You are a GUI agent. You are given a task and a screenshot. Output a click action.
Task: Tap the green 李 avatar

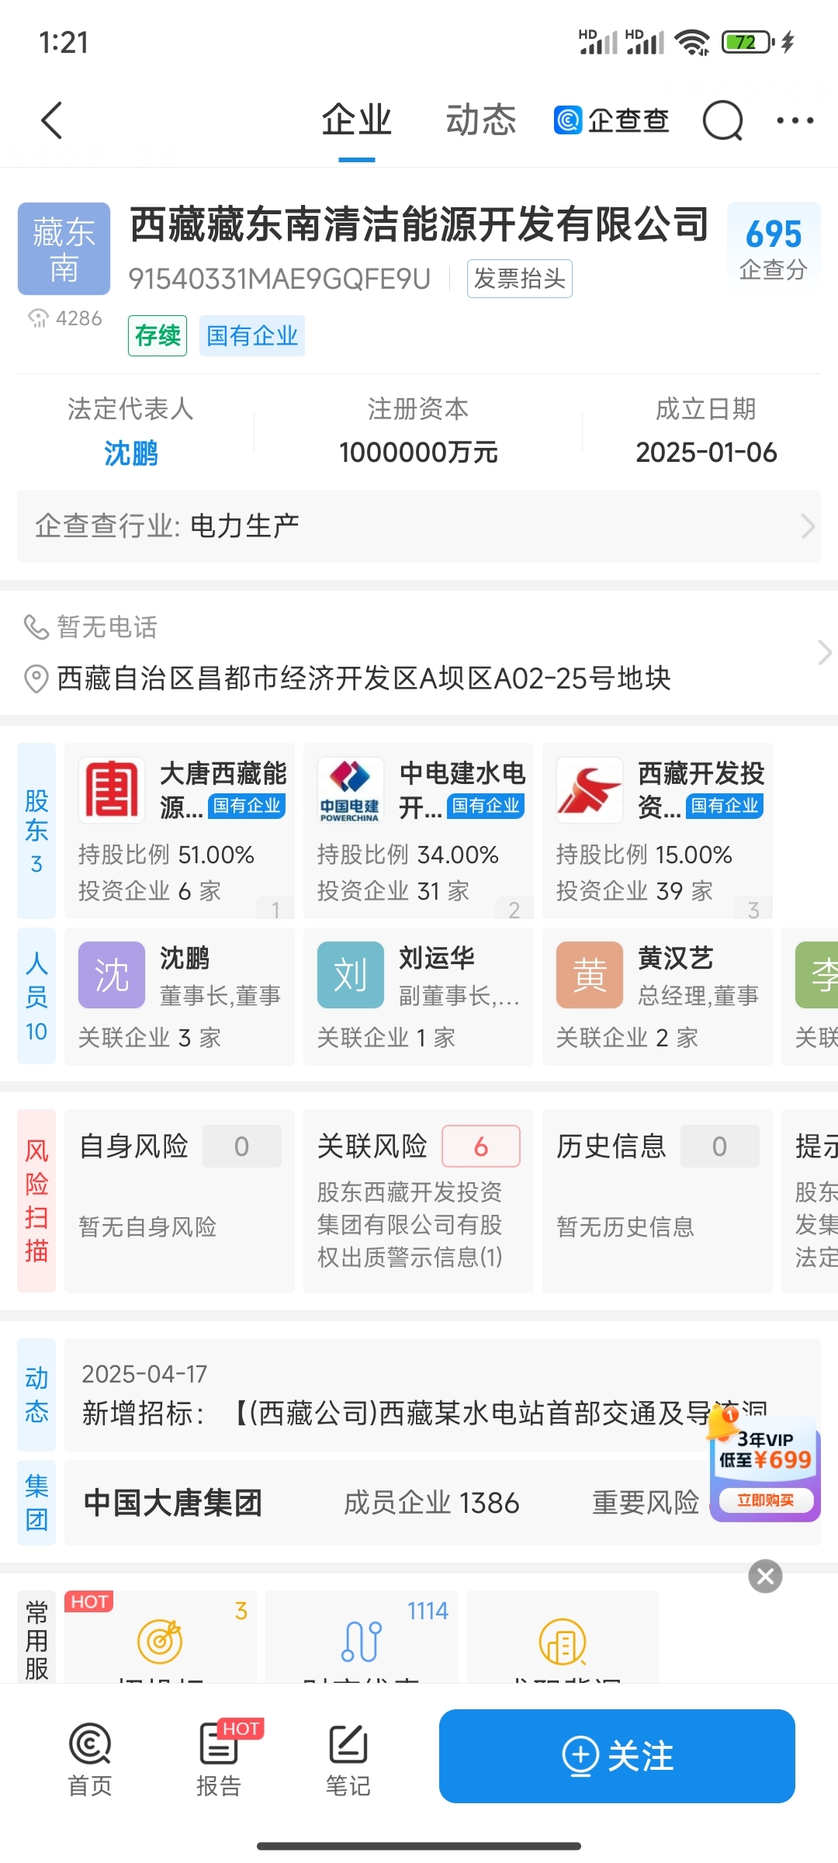tap(817, 975)
